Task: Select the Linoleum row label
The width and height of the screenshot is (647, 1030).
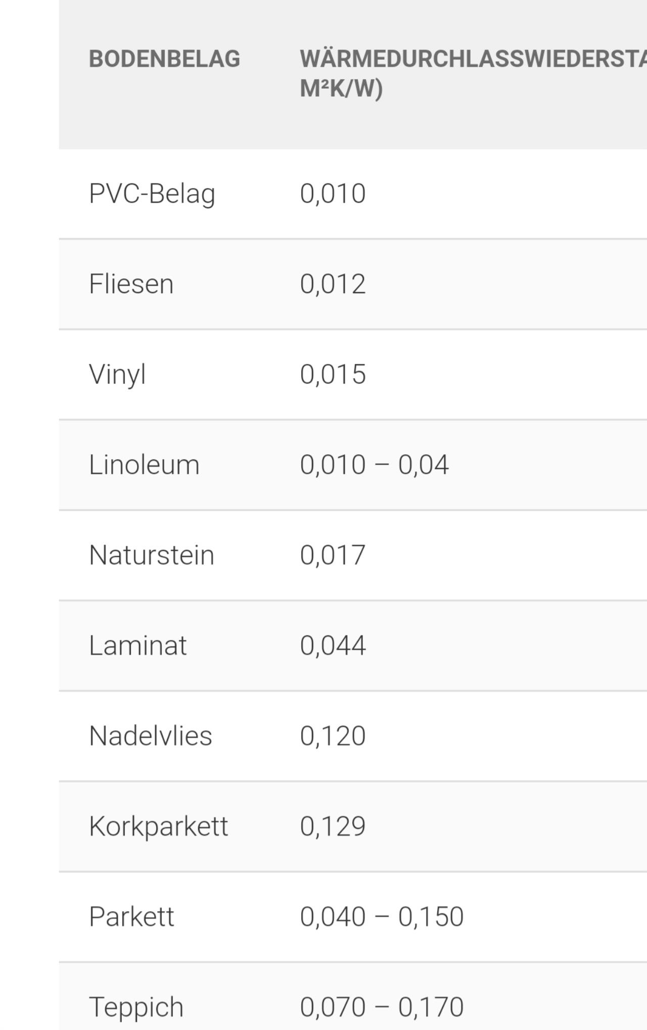Action: (x=144, y=464)
